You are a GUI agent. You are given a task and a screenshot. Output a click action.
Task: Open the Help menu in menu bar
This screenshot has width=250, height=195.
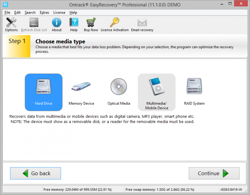(x=73, y=13)
